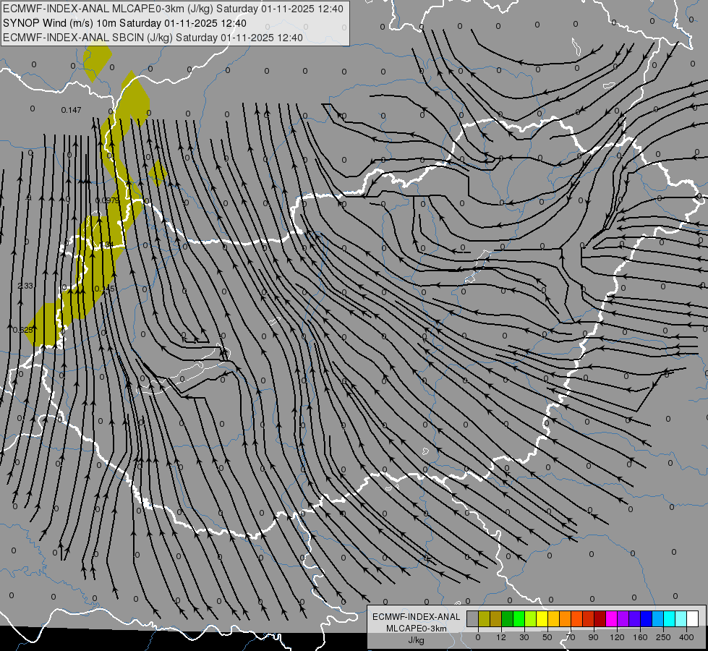Click the grey swatch in the MLCAPE legend
This screenshot has width=708, height=651.
click(x=473, y=618)
